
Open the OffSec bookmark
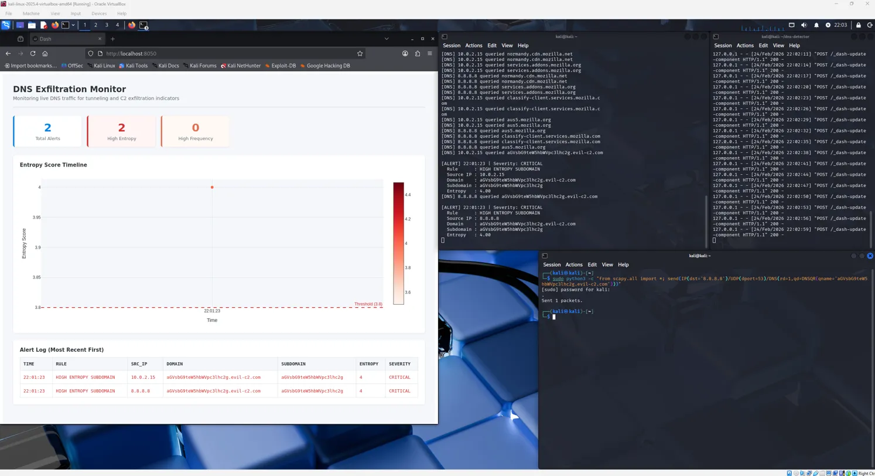(x=72, y=66)
